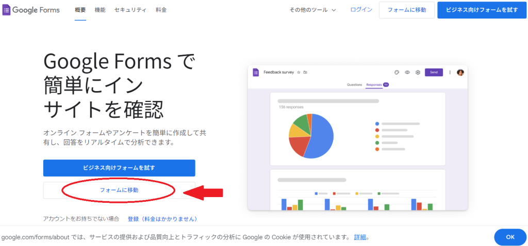Click the user avatar in the preview

point(460,73)
